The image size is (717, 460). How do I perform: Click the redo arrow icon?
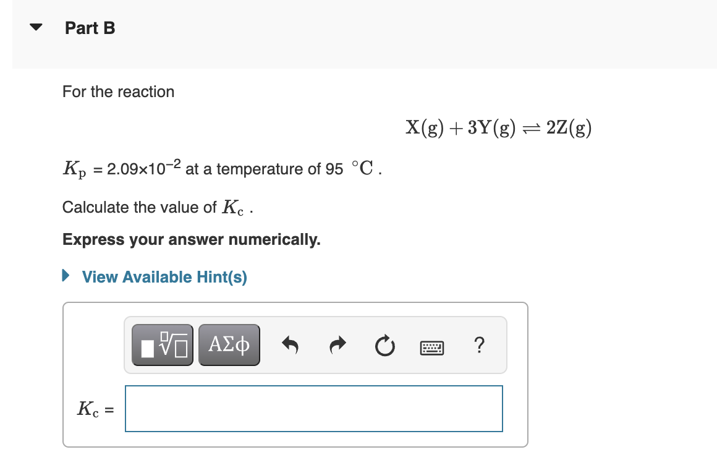tap(337, 345)
